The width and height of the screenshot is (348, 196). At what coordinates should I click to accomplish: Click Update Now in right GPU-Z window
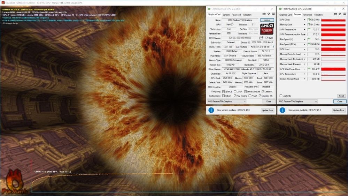pos(339,110)
